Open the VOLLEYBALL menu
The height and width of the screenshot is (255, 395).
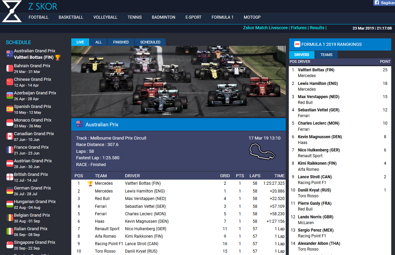click(105, 17)
